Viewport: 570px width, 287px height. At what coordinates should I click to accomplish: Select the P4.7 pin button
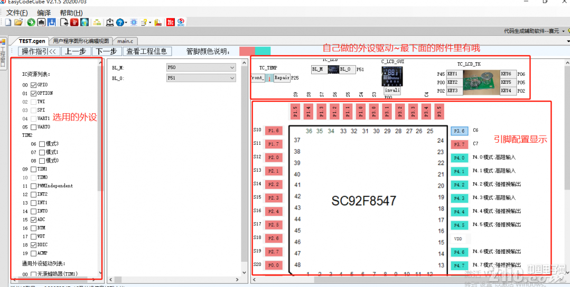[460, 265]
